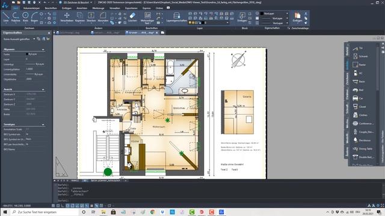Select the Kreis circle tool

(25, 17)
